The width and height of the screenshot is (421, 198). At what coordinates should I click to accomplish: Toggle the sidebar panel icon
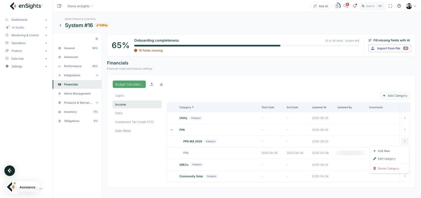click(59, 6)
